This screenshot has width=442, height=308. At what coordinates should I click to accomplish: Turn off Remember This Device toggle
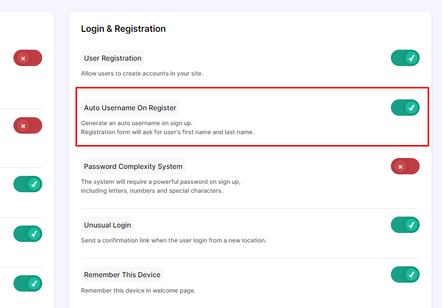pyautogui.click(x=405, y=274)
